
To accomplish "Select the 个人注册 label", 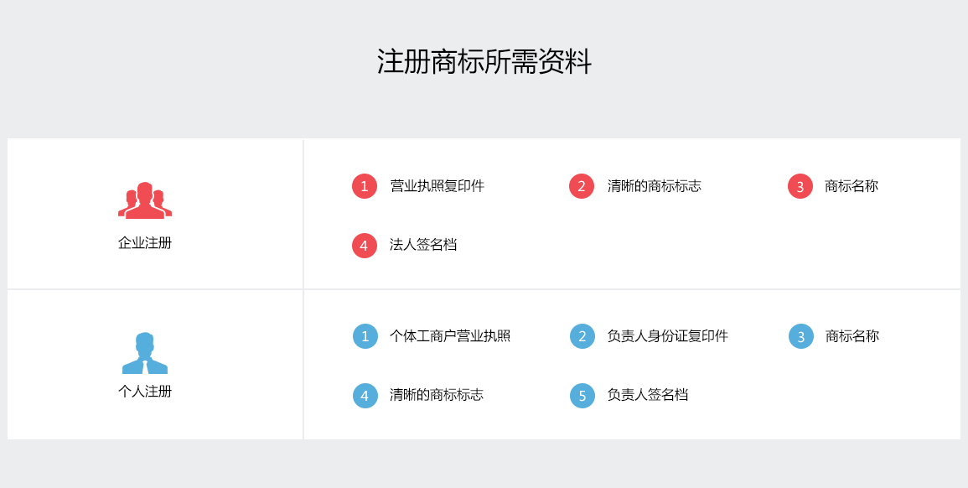I will [145, 391].
